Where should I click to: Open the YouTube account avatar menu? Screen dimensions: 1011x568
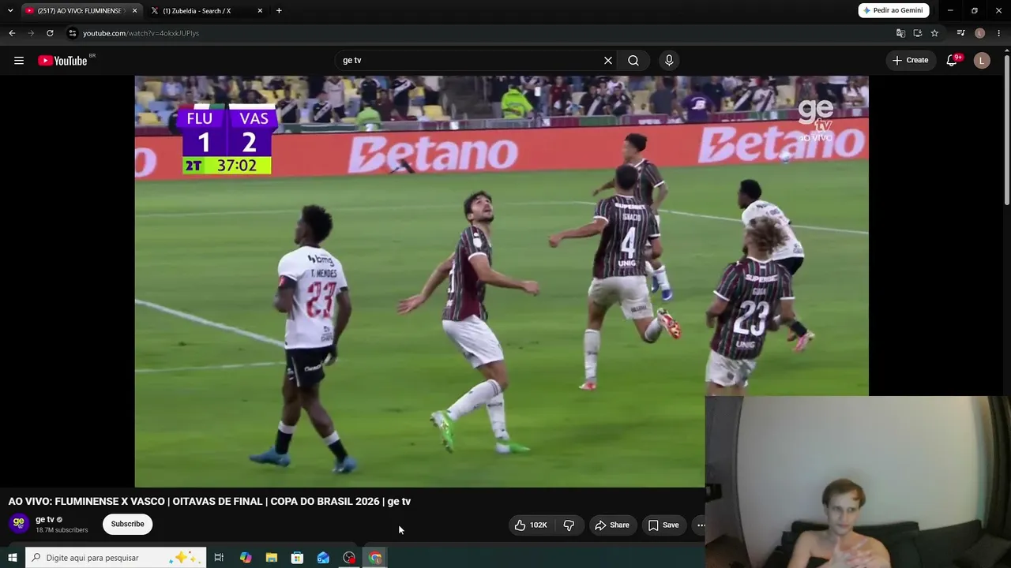(x=982, y=61)
